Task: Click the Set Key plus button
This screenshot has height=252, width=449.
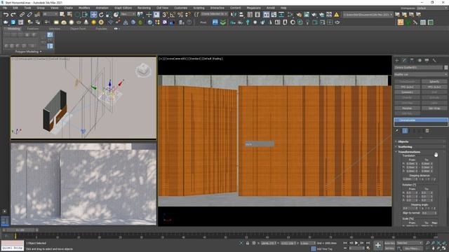Action: (x=378, y=245)
